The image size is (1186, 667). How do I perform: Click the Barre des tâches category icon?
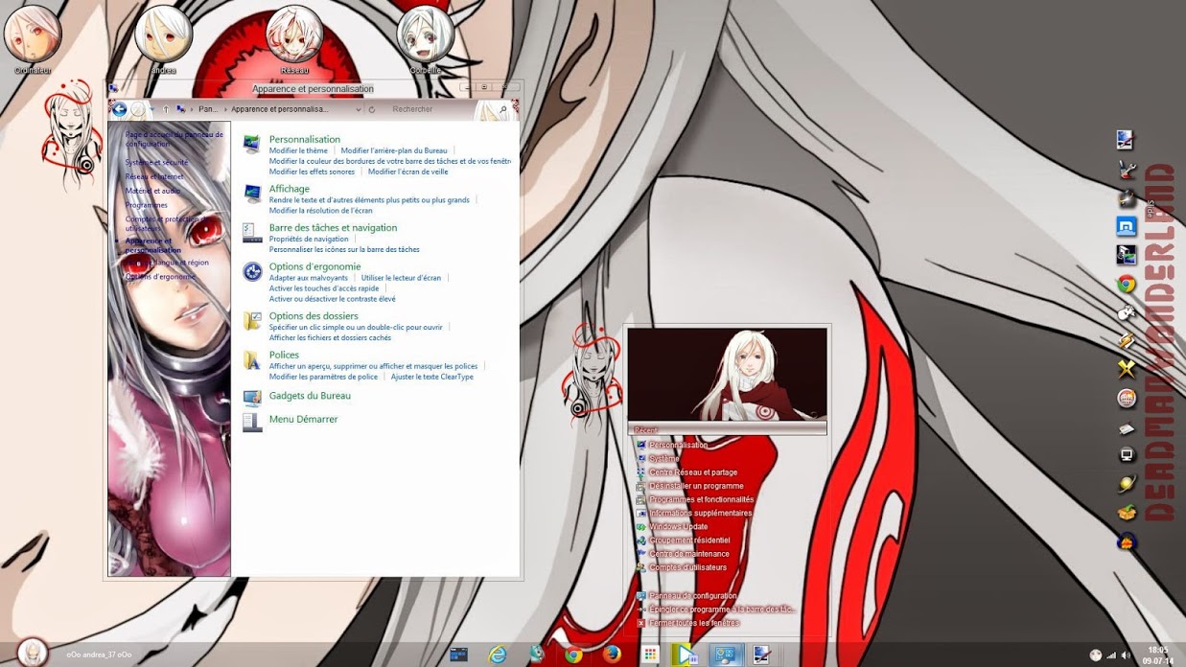(252, 232)
